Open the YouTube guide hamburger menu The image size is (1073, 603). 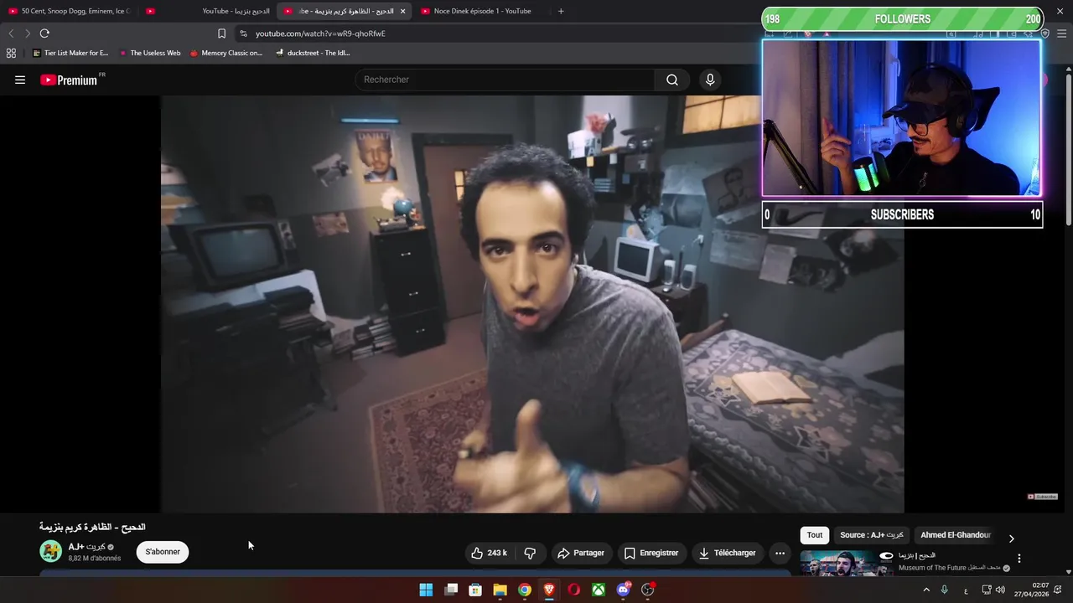(20, 80)
